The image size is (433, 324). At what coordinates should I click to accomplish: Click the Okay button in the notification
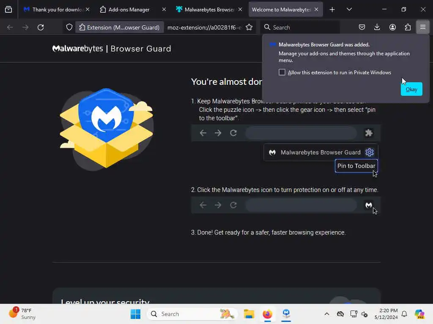pos(411,89)
